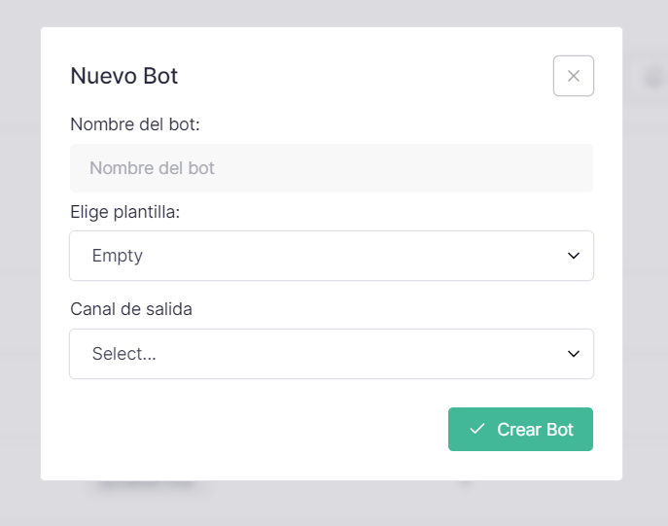Click the 'Nombre del bot' placeholder text
The height and width of the screenshot is (526, 668).
tap(152, 168)
